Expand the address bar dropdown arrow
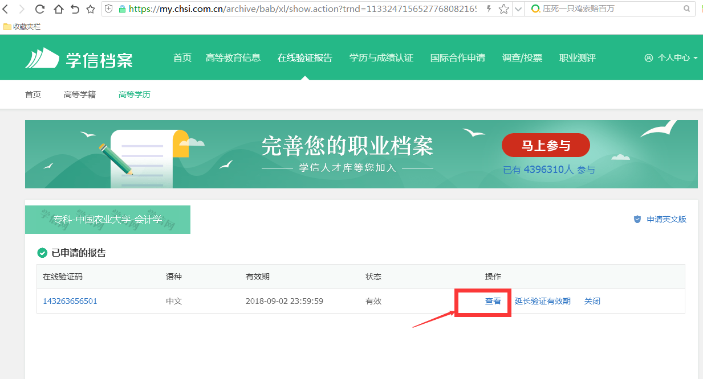 click(517, 9)
